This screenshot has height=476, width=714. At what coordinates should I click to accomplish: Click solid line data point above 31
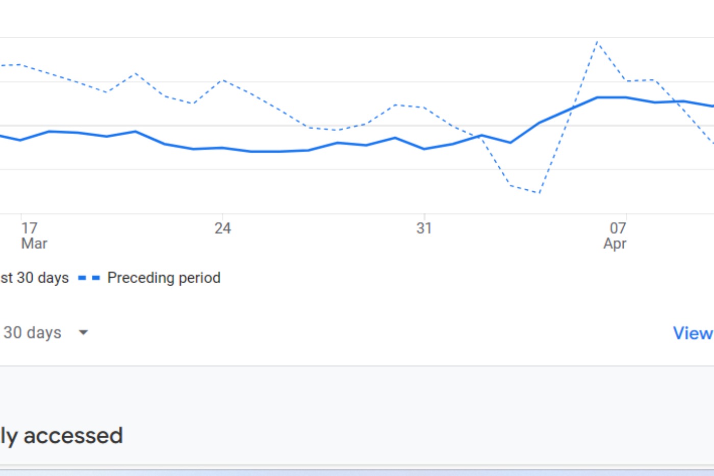click(424, 149)
